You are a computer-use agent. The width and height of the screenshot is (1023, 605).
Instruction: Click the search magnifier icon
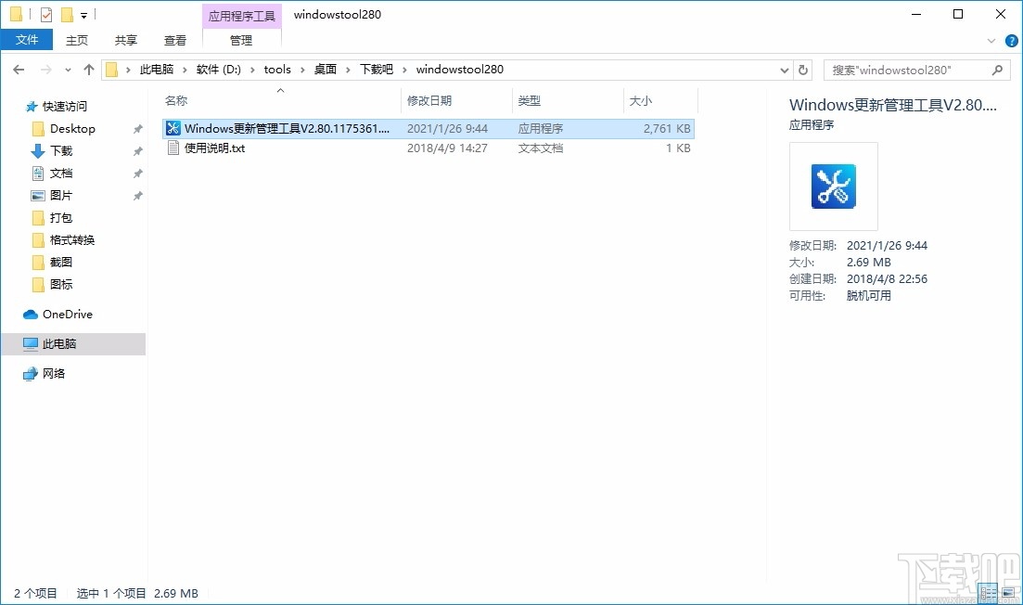[x=997, y=70]
